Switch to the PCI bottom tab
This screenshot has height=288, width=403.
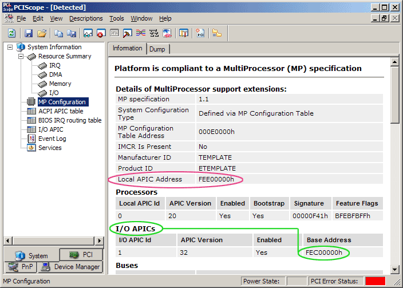pos(81,255)
